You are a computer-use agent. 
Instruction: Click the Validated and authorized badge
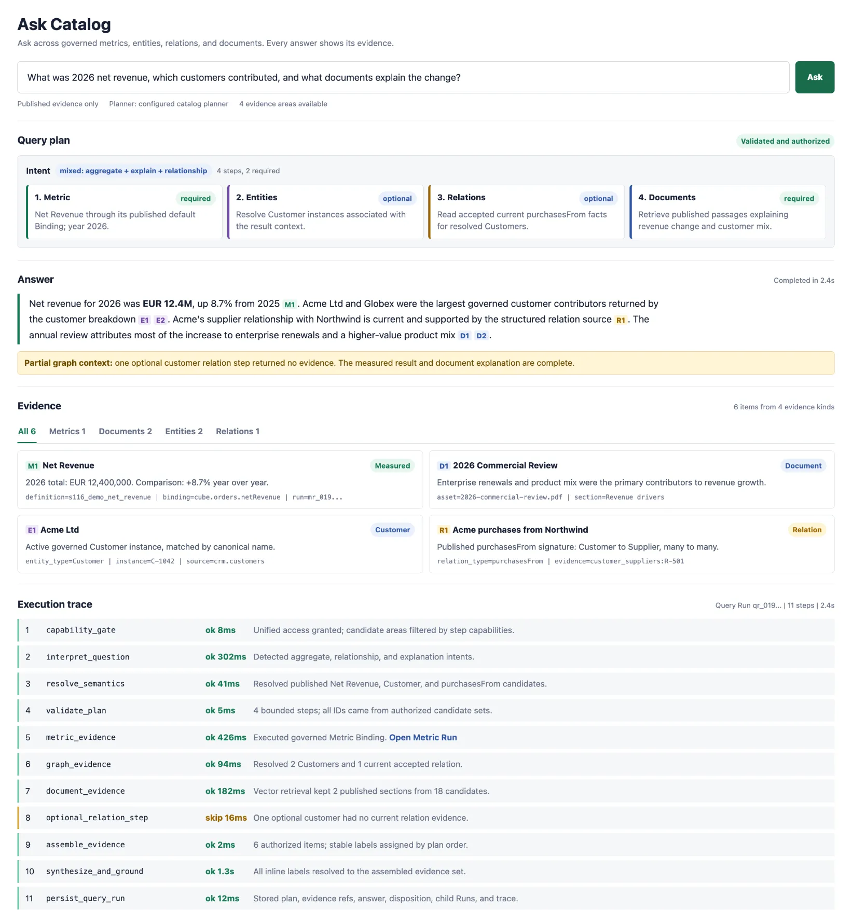(785, 141)
